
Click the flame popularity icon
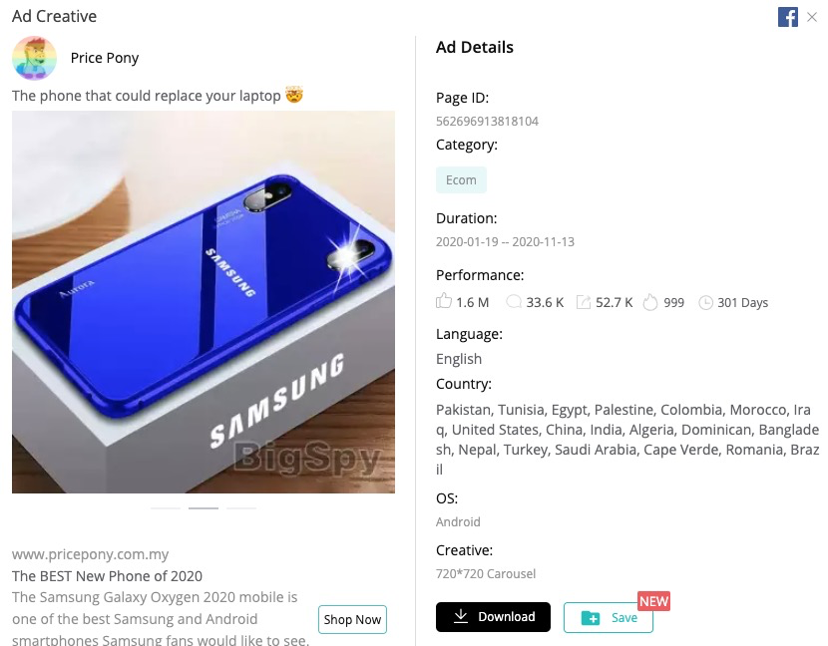pos(650,302)
